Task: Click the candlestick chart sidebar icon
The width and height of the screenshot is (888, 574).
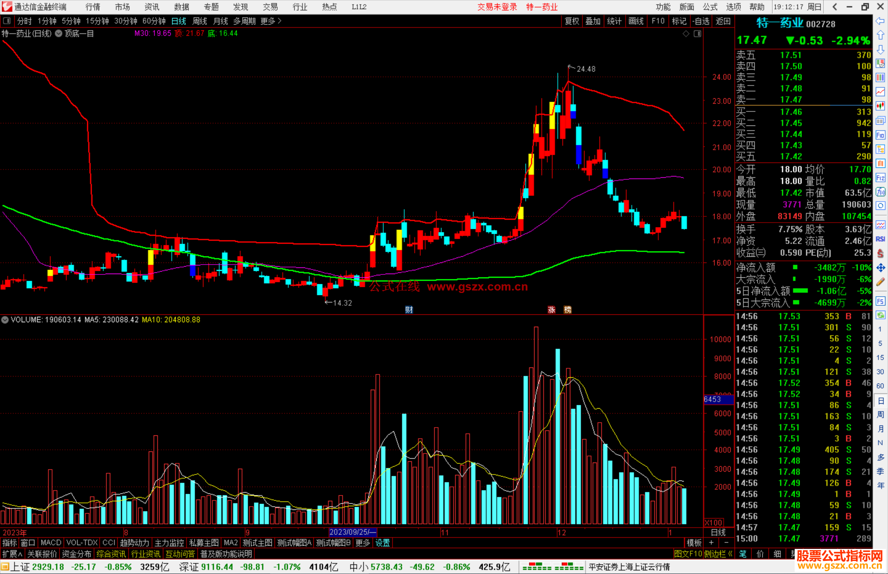Action: (x=880, y=106)
